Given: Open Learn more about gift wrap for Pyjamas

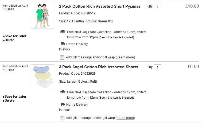Looking at the screenshot, I should click(125, 57).
